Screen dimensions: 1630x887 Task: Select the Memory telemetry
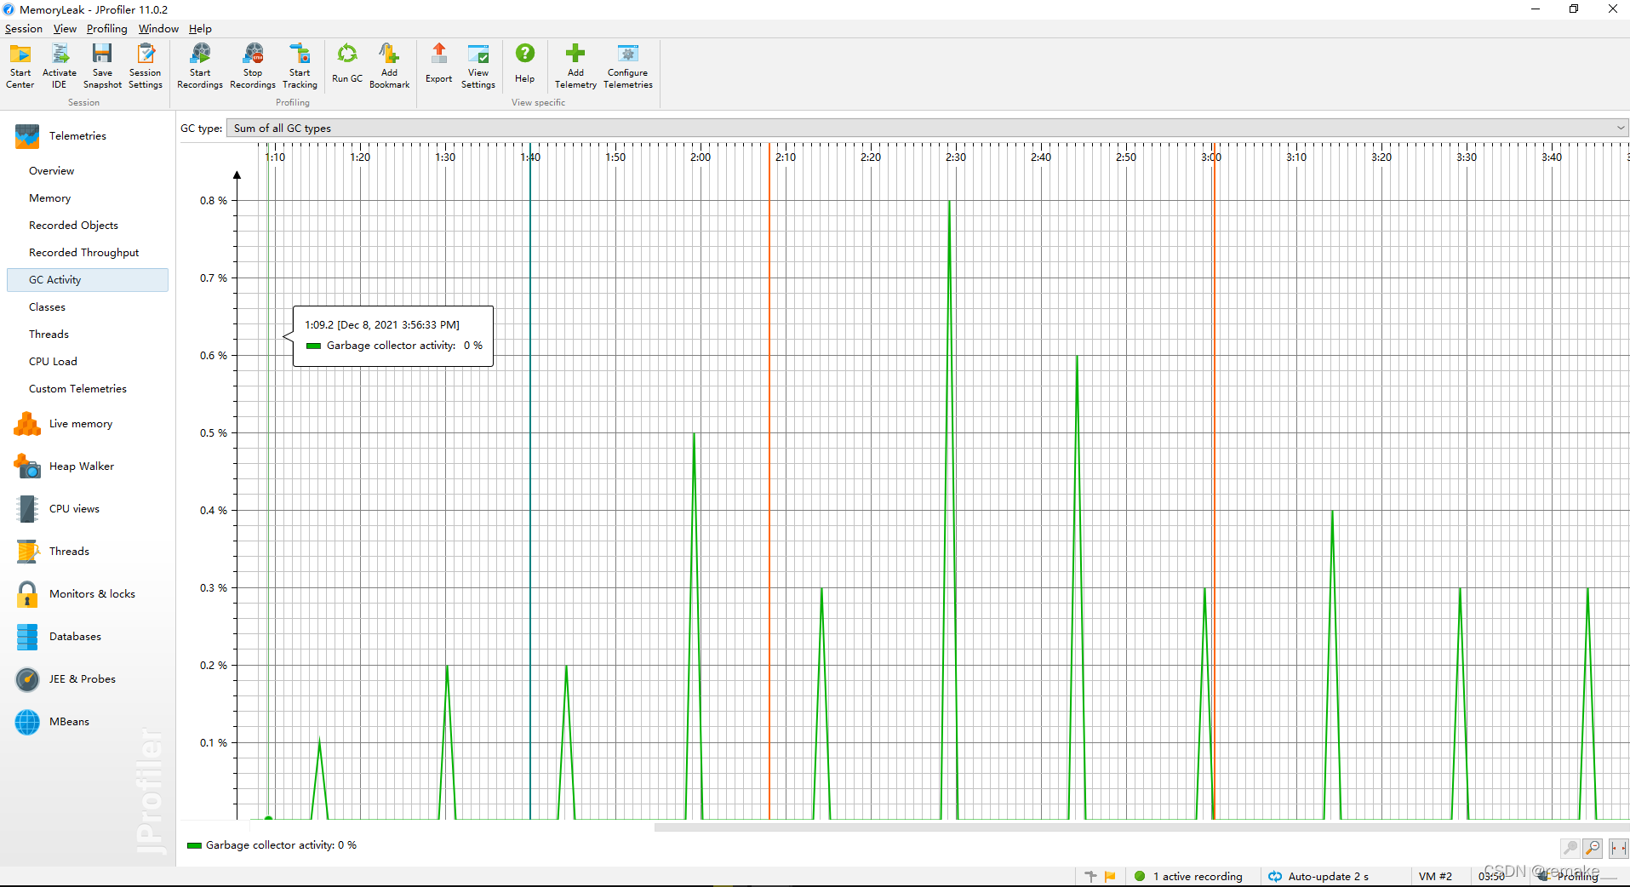tap(50, 198)
